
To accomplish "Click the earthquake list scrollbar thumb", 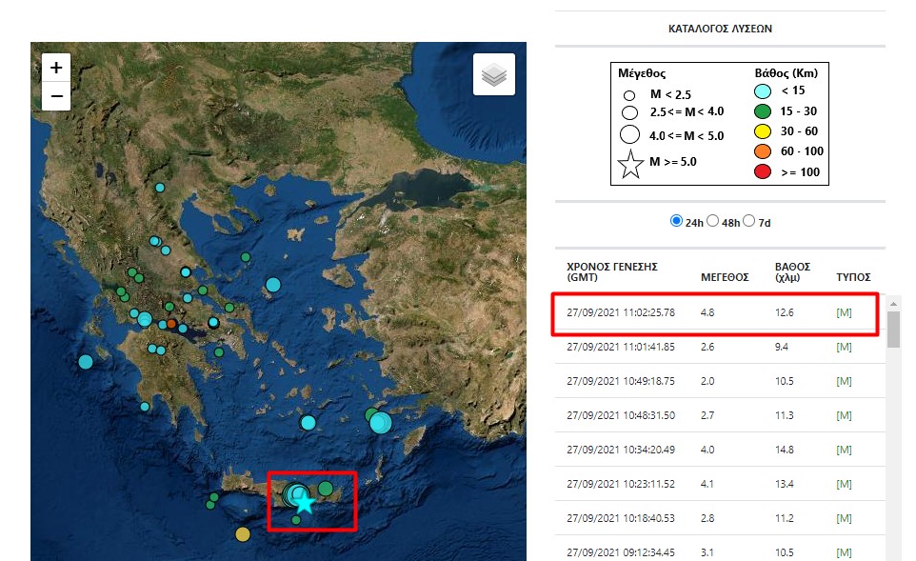I will coord(893,330).
